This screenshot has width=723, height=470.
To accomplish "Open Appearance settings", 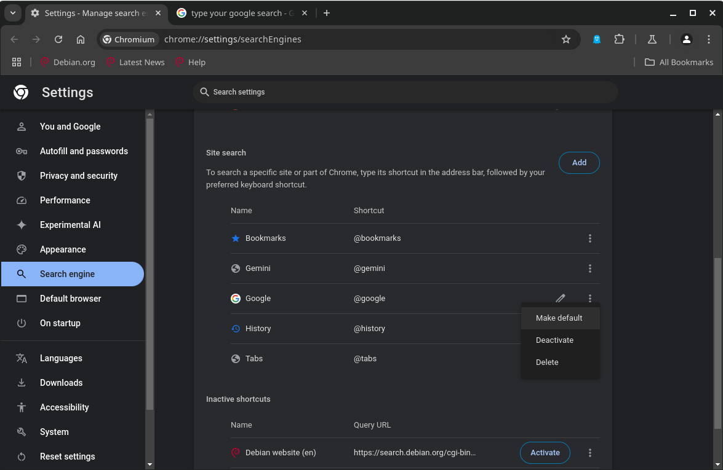I will [73, 249].
